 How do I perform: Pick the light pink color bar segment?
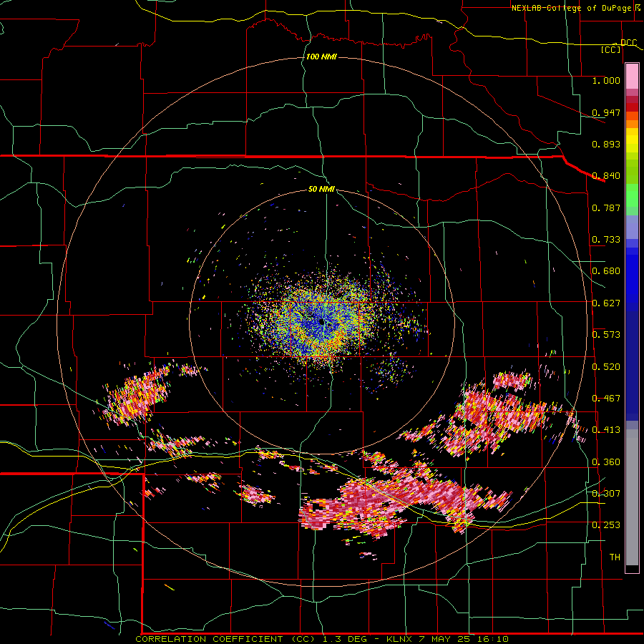[x=632, y=77]
